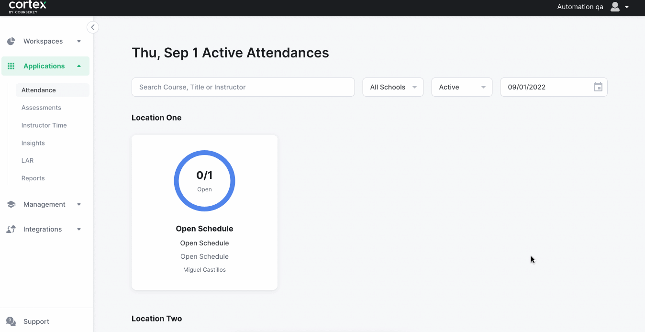Image resolution: width=645 pixels, height=332 pixels.
Task: Select Assessments in the sidebar
Action: (x=41, y=108)
